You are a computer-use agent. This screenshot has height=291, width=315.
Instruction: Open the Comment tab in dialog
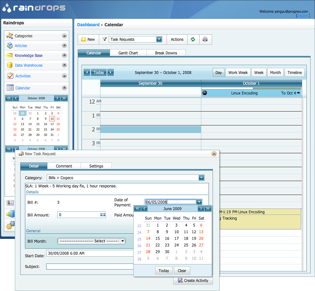click(64, 166)
